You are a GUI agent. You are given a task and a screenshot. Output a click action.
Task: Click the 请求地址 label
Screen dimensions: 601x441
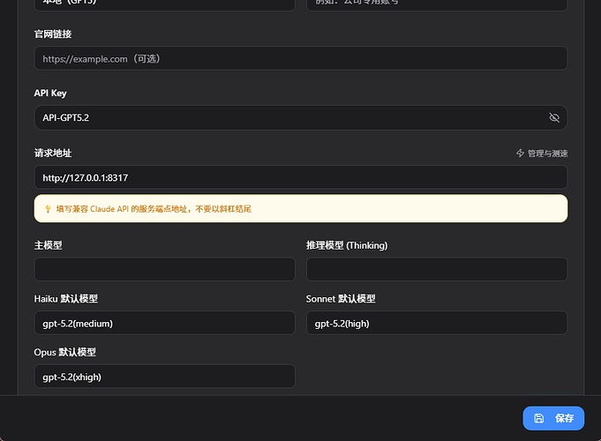(x=53, y=153)
